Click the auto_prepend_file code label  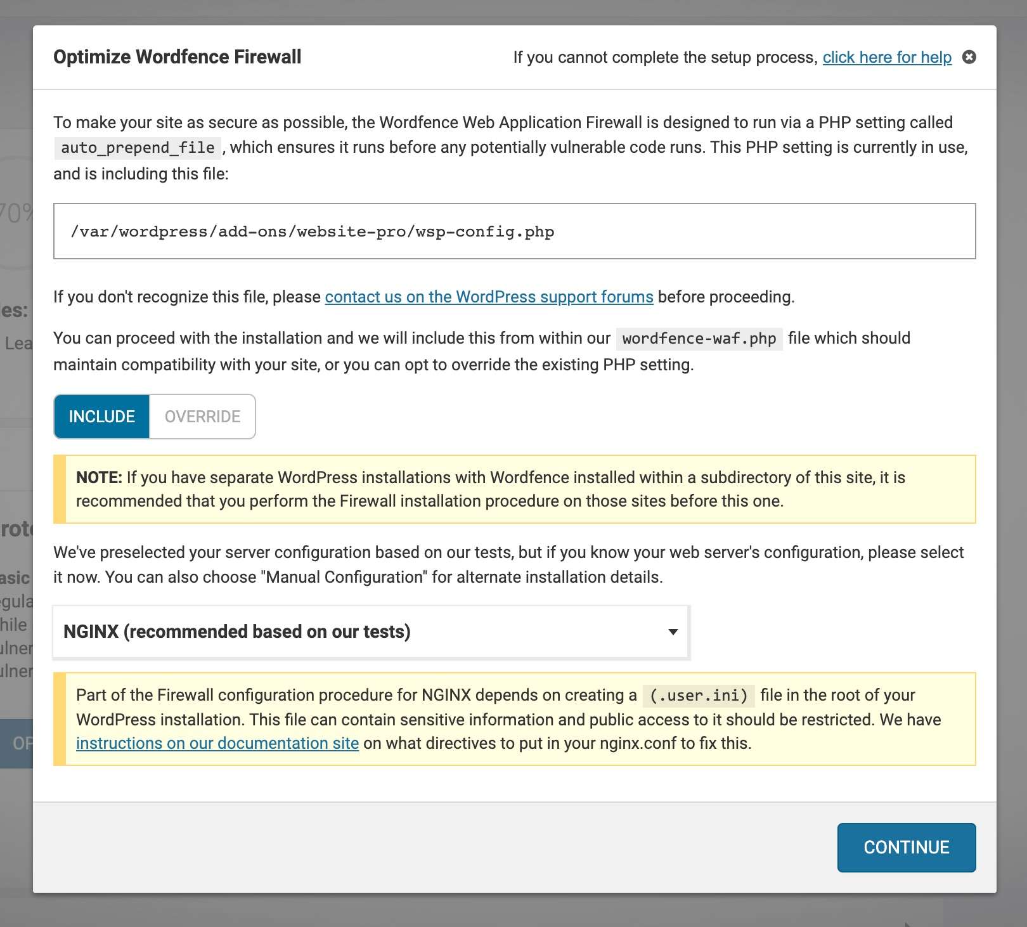tap(138, 148)
